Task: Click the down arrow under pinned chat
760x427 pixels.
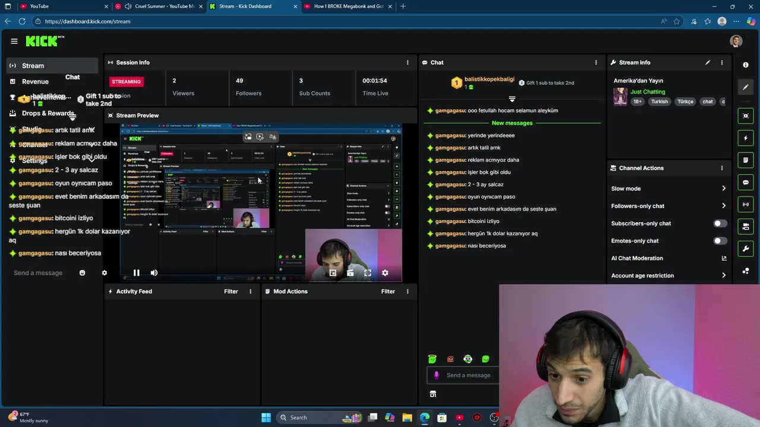Action: (512, 98)
